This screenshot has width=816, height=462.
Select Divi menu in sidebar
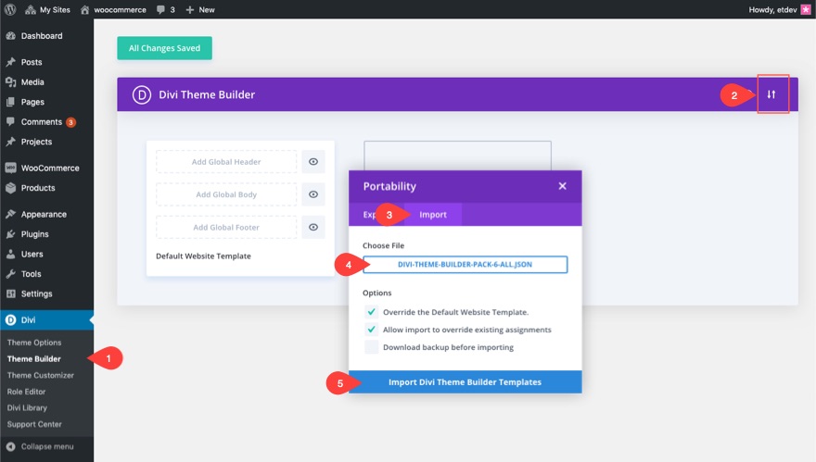click(x=47, y=320)
